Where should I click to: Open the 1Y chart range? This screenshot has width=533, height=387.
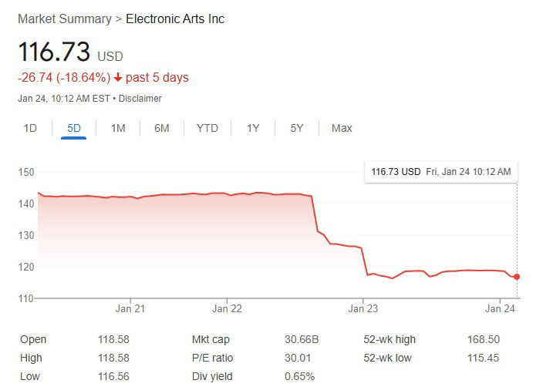pos(253,128)
